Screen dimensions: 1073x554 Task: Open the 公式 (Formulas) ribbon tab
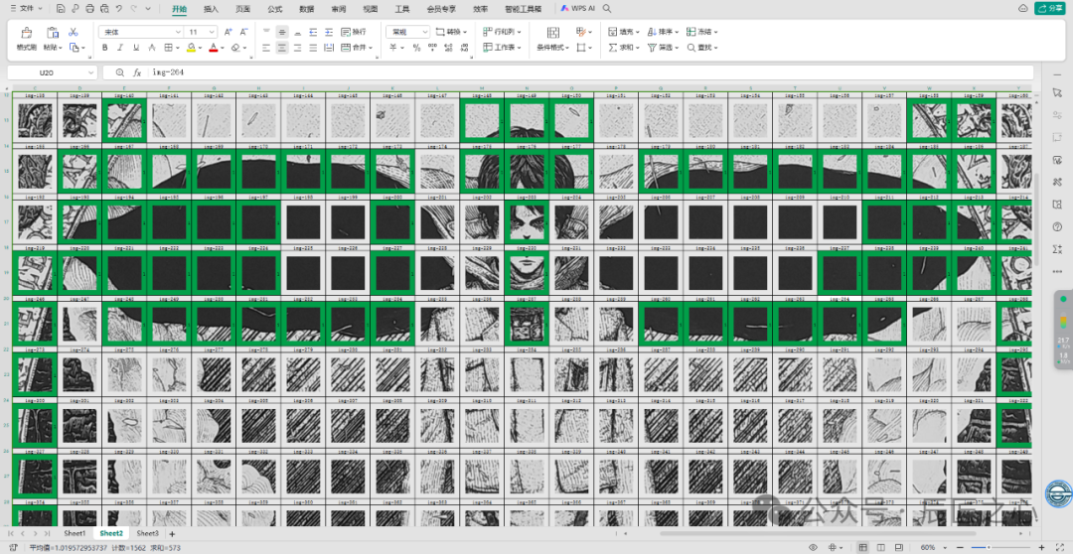point(275,10)
